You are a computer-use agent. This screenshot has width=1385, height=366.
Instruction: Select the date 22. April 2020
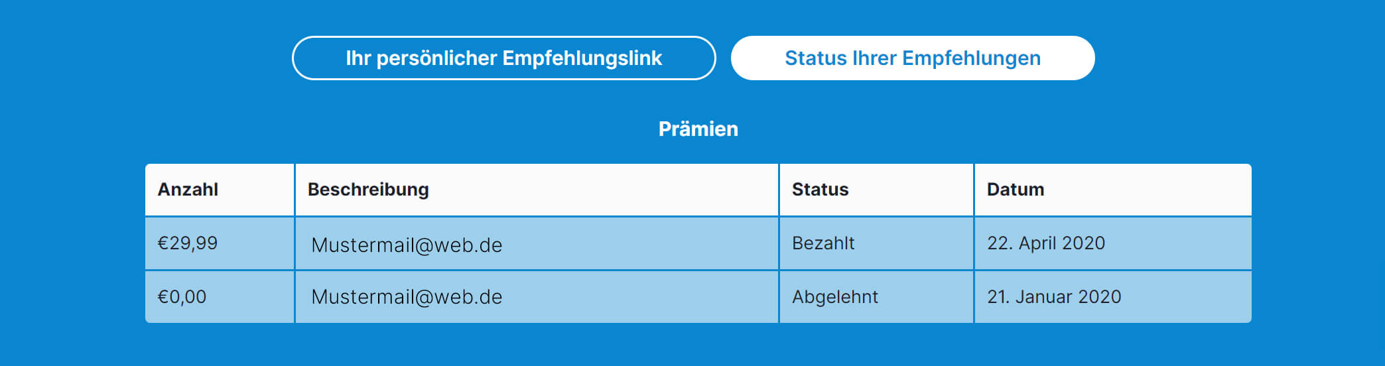pos(1045,243)
